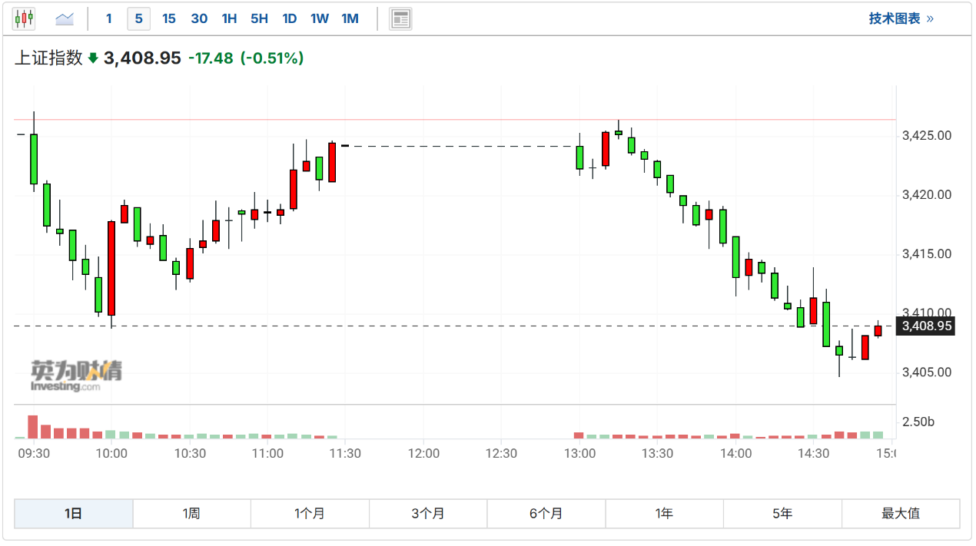Select the 15 minute interval
976x546 pixels.
[169, 18]
